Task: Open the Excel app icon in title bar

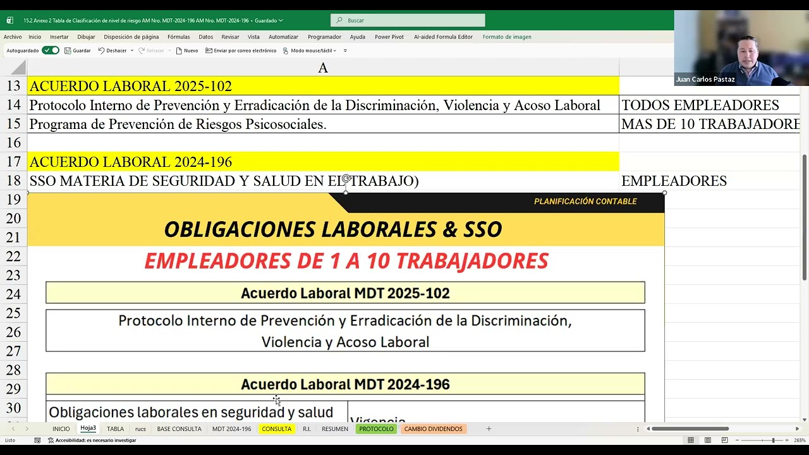Action: point(9,20)
